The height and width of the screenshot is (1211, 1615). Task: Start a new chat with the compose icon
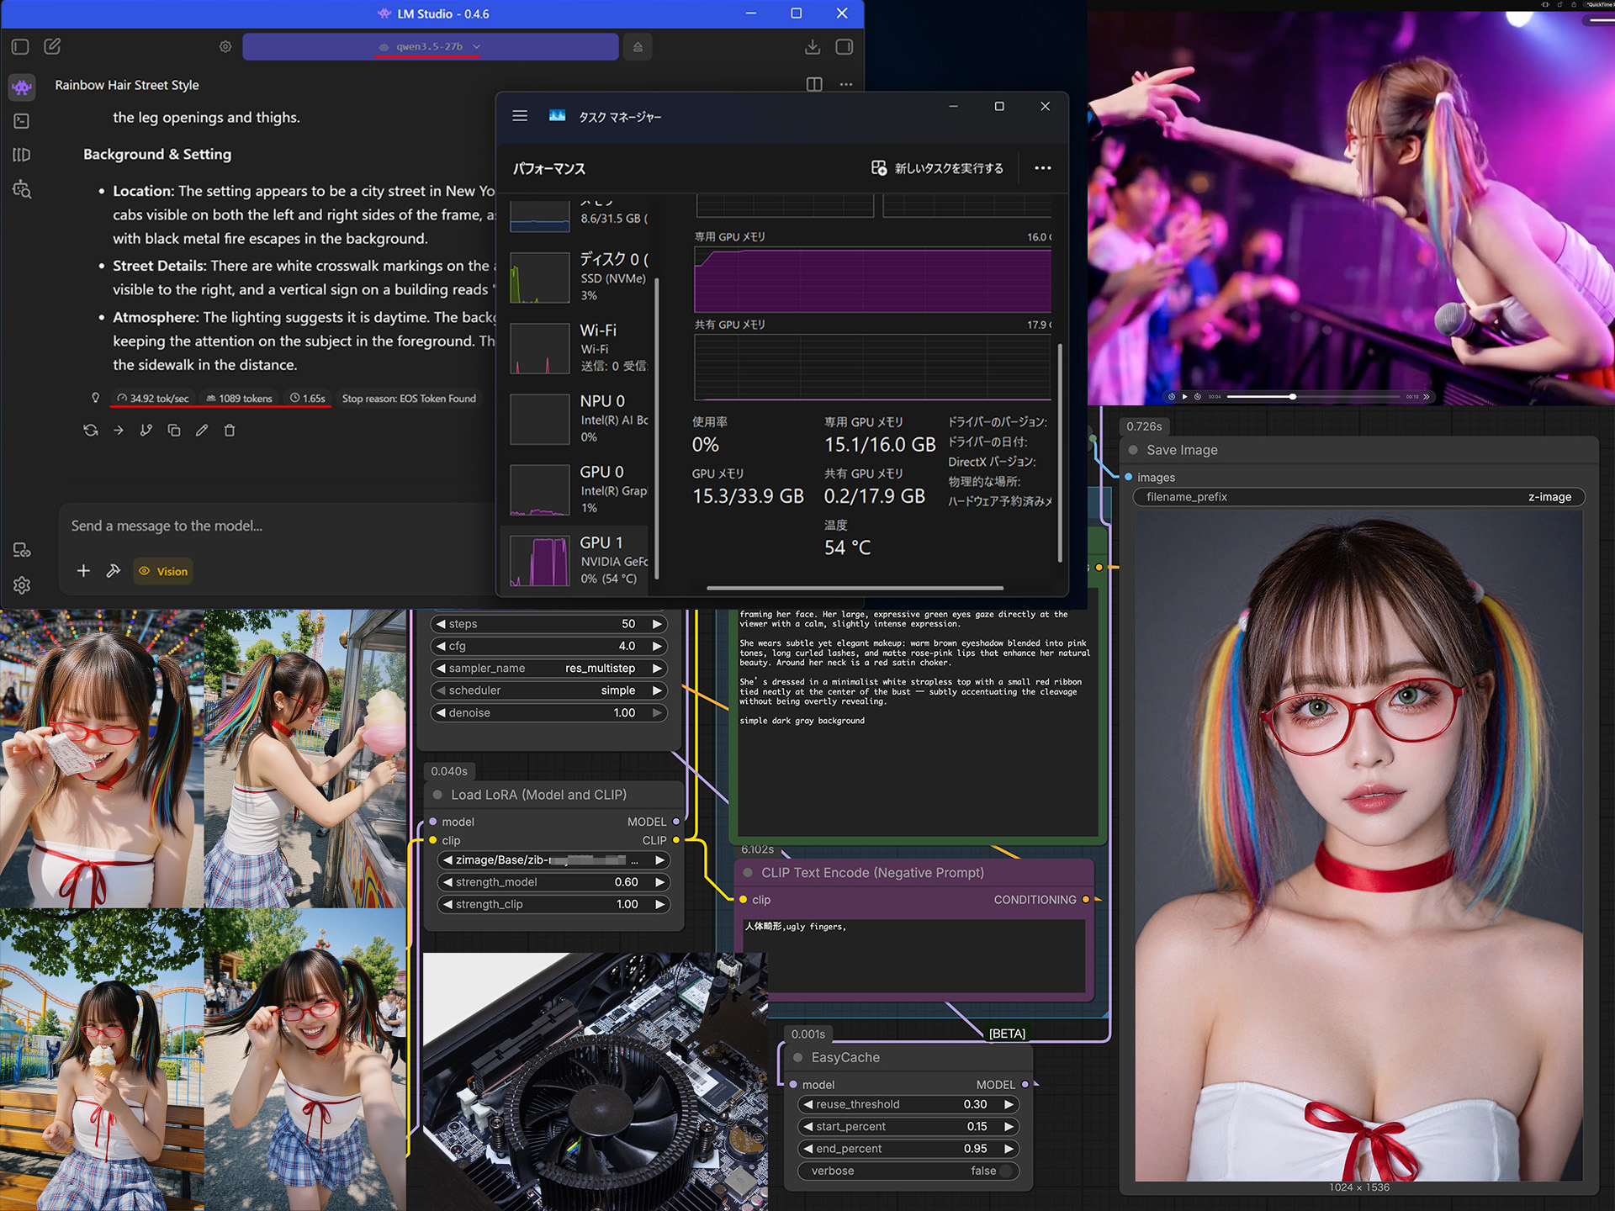point(52,47)
